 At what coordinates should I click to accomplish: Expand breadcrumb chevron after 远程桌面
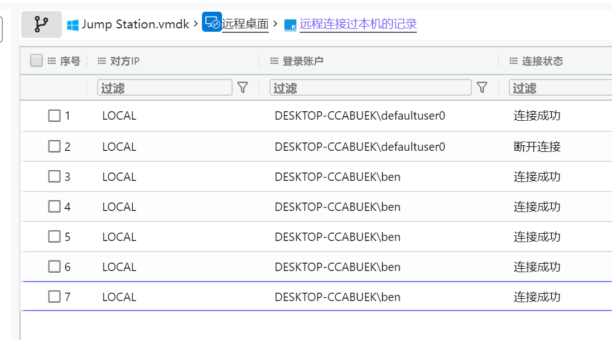coord(275,24)
